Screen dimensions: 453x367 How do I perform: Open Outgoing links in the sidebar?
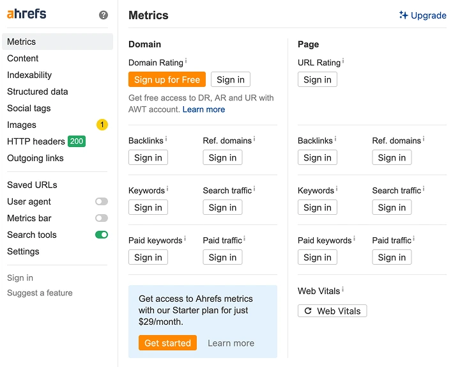[35, 158]
